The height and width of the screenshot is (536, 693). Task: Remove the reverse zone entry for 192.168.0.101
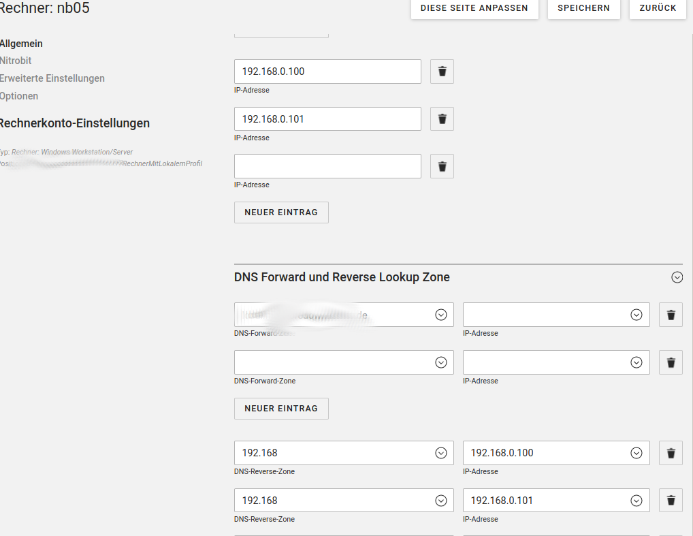[x=670, y=500]
